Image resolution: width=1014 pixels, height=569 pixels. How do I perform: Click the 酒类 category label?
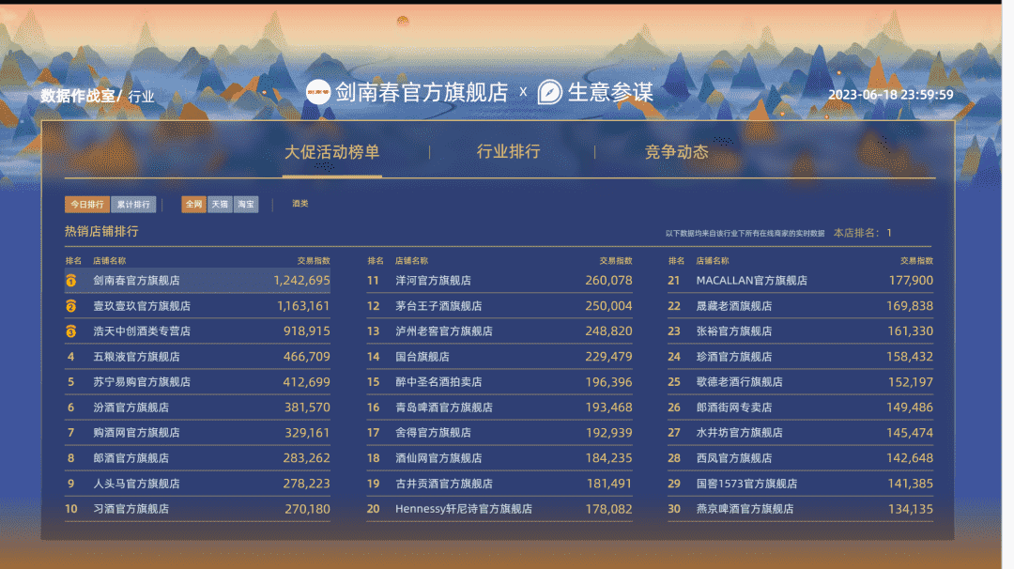[300, 204]
